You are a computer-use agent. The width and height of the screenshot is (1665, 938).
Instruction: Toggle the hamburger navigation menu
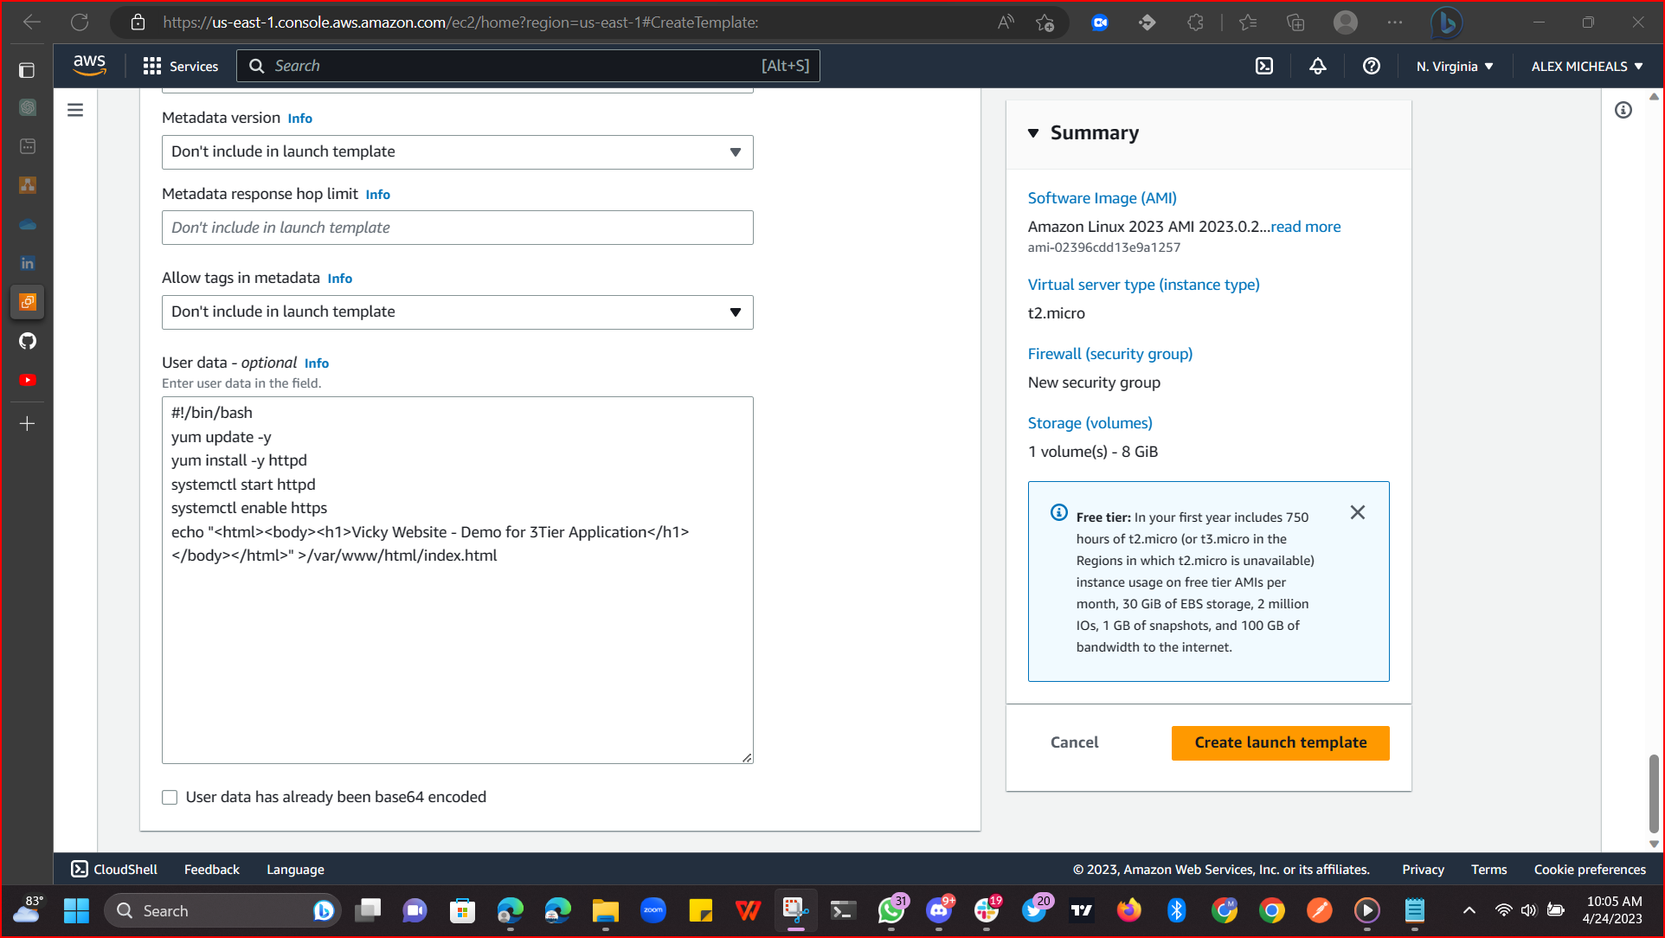tap(75, 110)
